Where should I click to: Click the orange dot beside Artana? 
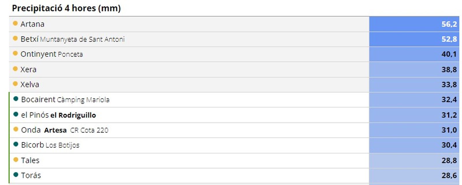(15, 23)
